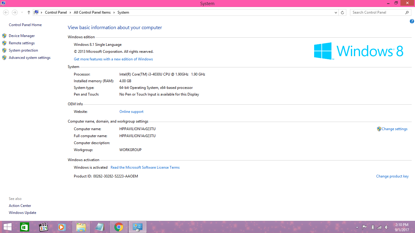Check the battery status tray icon

click(372, 227)
